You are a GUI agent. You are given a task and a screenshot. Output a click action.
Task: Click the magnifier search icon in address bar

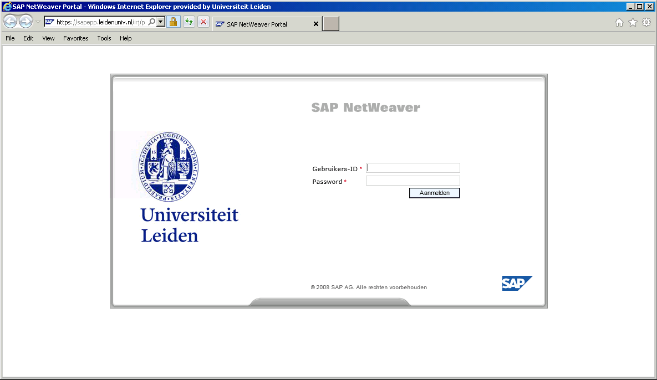pyautogui.click(x=151, y=22)
